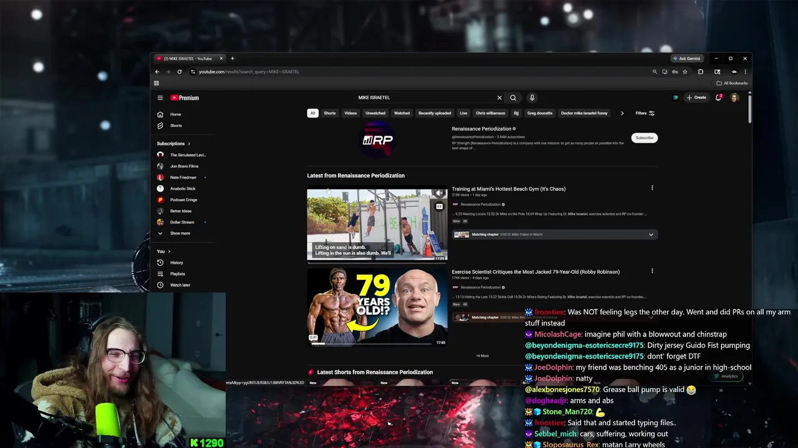
Task: Open Chrome's three-dot menu
Action: [x=745, y=72]
